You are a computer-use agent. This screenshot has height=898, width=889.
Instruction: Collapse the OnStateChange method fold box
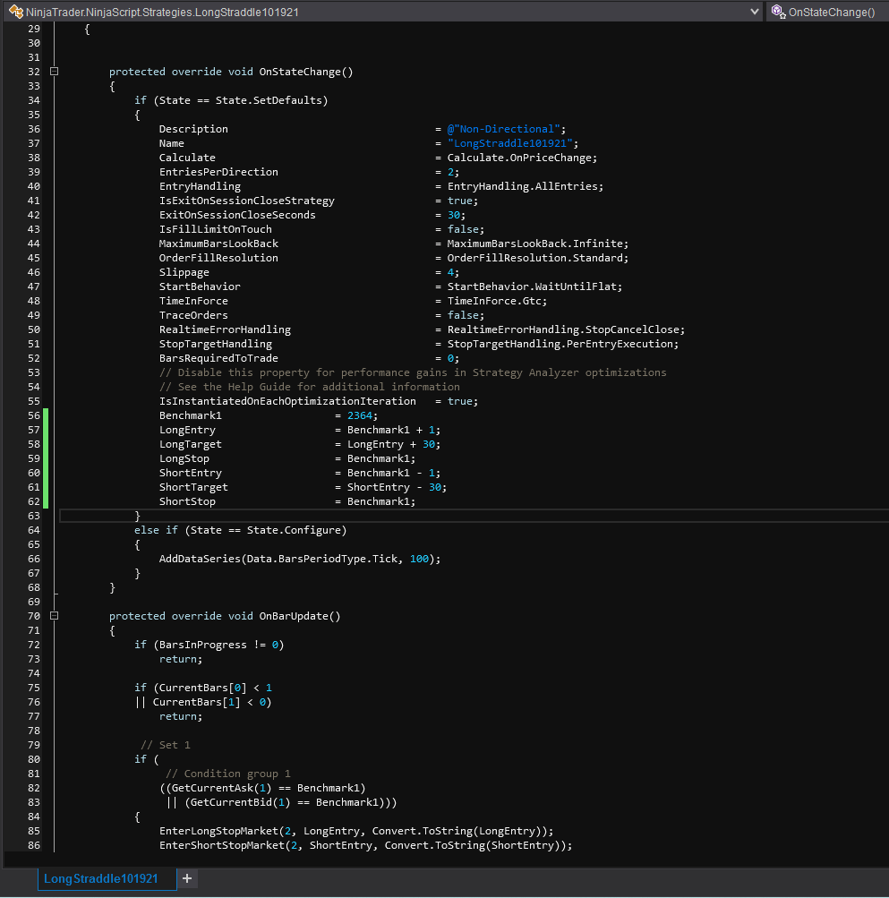(x=55, y=72)
